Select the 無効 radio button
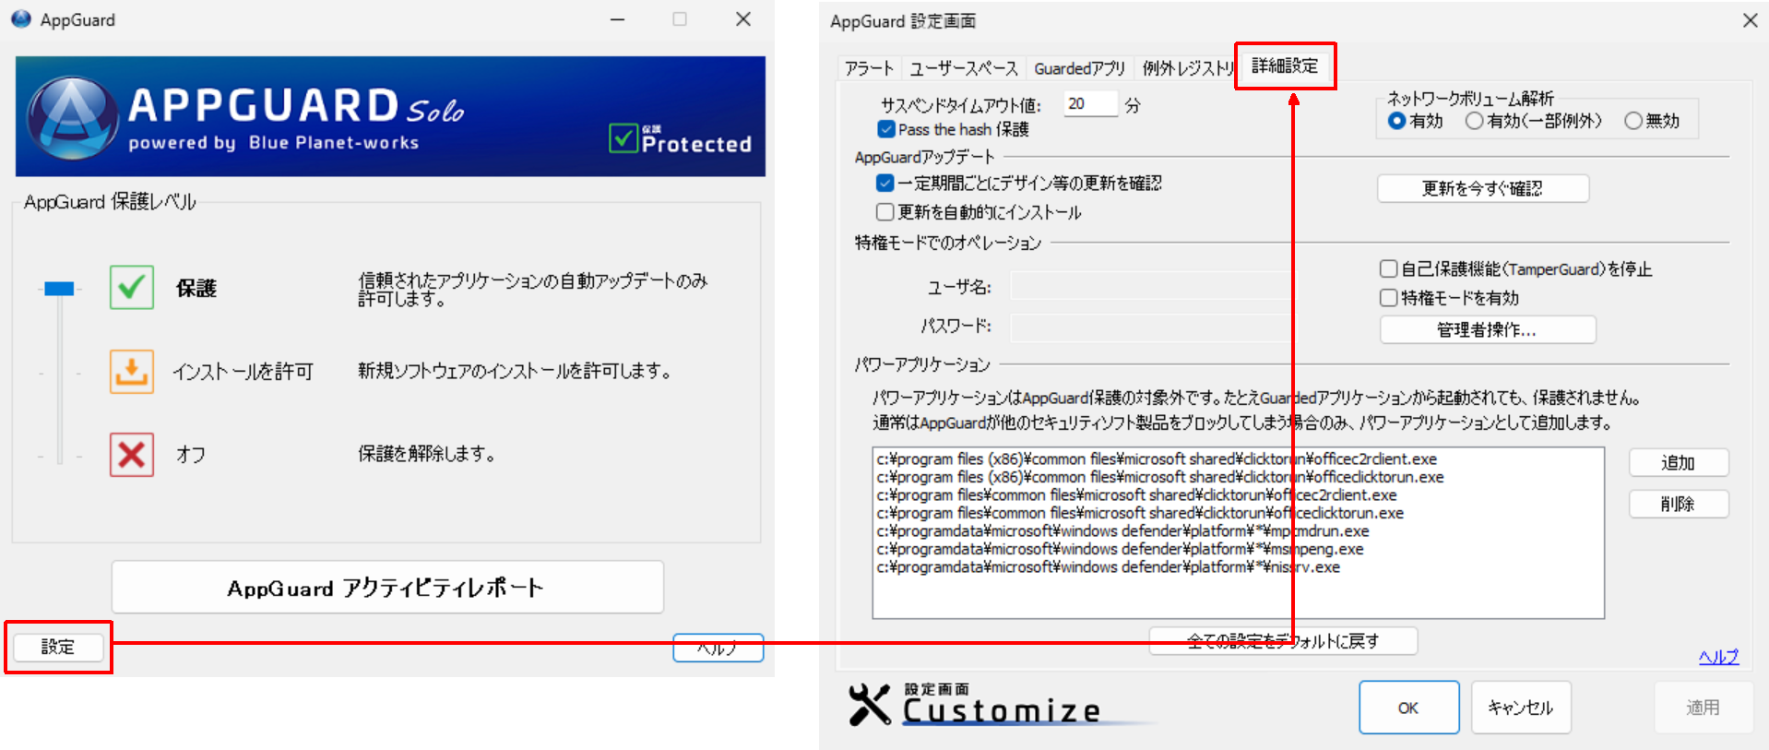Viewport: 1769px width, 750px height. [1633, 121]
